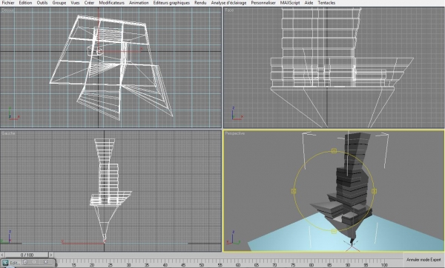The height and width of the screenshot is (268, 445).
Task: Click the top arc-rotate handle in Perspective
Action: click(x=334, y=151)
